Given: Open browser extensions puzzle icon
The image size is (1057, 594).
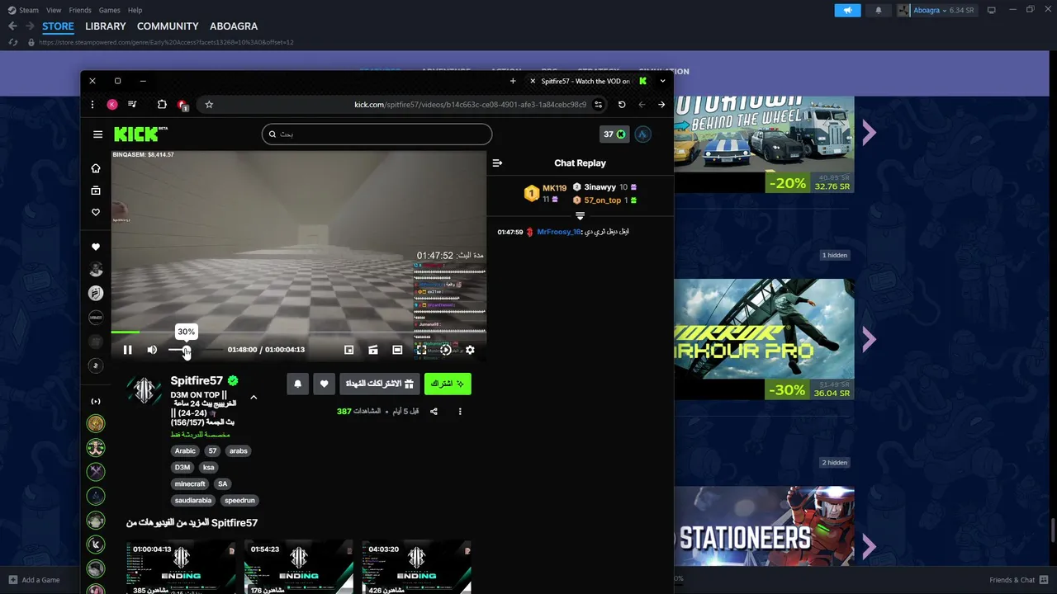Looking at the screenshot, I should pos(162,105).
